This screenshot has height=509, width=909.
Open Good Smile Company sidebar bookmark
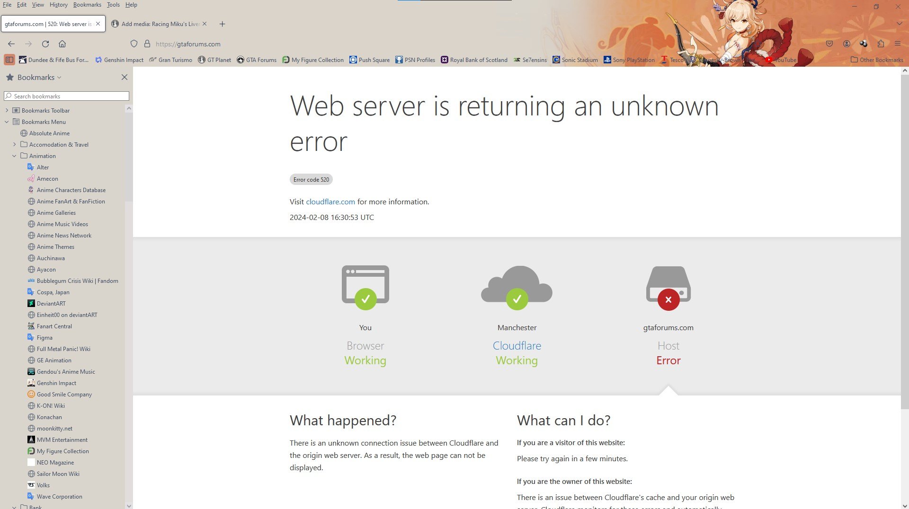click(x=64, y=394)
